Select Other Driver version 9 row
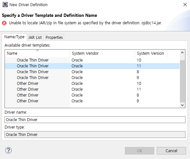Screen dimensions: 190x159 tap(92, 101)
